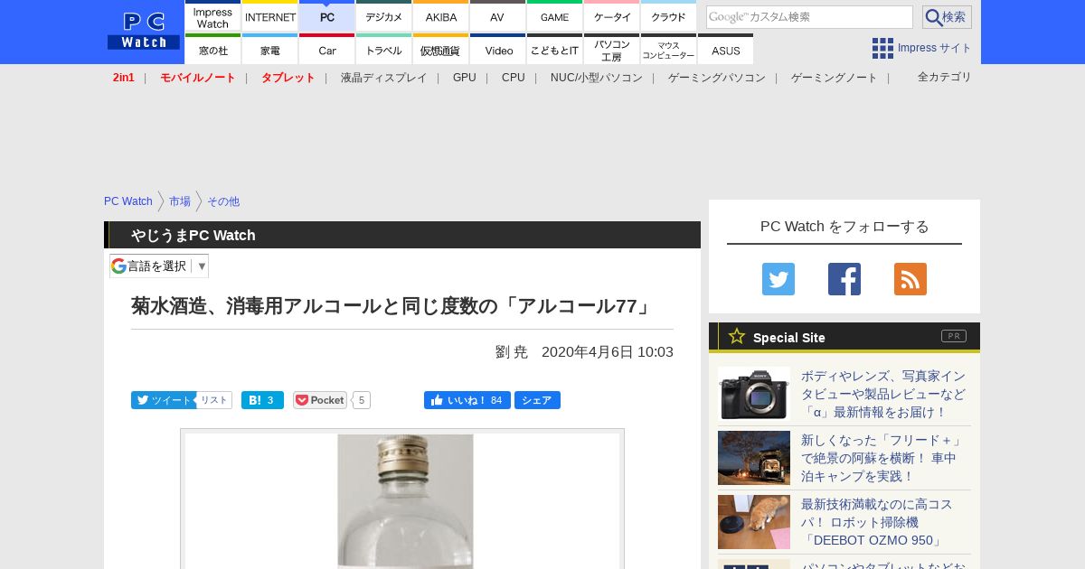The image size is (1085, 569).
Task: Click the 市場 breadcrumb link
Action: click(x=180, y=201)
